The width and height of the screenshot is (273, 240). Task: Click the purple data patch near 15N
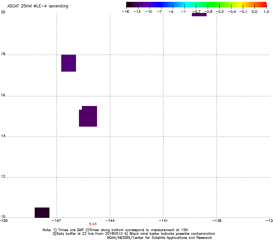pos(88,116)
